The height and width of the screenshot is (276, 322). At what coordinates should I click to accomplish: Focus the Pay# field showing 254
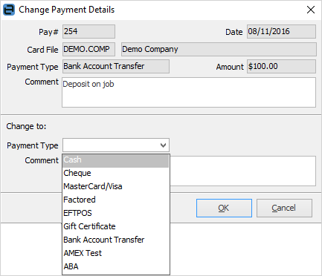pos(88,31)
